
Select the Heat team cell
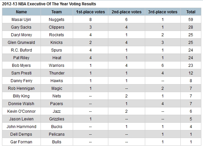click(x=56, y=58)
